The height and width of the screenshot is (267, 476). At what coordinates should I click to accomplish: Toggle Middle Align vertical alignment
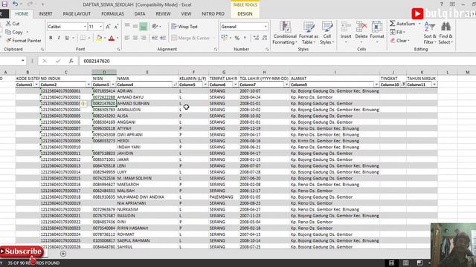[x=135, y=27]
